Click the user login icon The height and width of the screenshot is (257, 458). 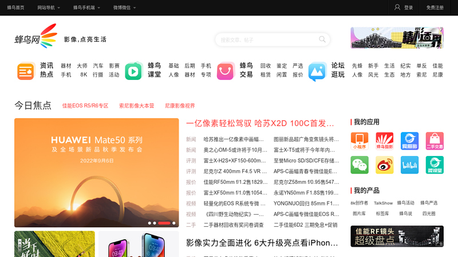[397, 7]
